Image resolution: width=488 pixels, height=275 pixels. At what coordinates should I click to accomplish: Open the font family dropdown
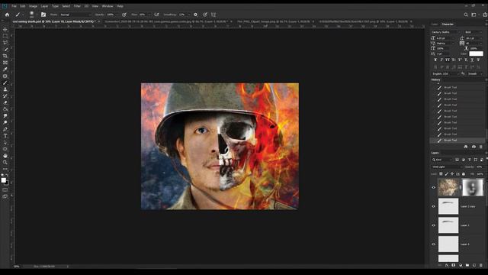coord(445,32)
